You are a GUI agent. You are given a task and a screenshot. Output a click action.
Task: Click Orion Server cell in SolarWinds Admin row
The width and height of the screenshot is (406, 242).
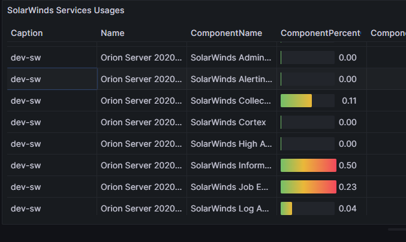point(142,58)
